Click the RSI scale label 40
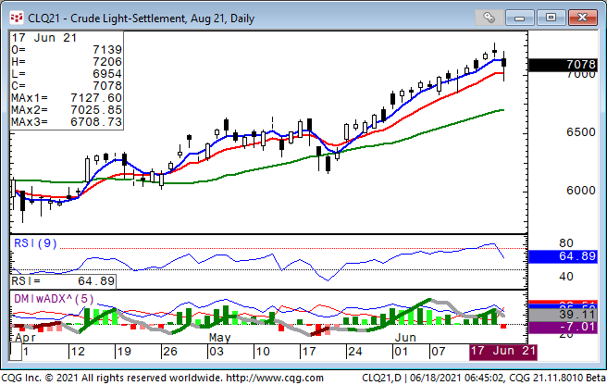The image size is (607, 385). tap(566, 277)
